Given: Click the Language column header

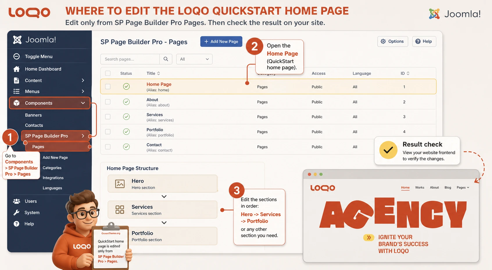Looking at the screenshot, I should point(362,73).
